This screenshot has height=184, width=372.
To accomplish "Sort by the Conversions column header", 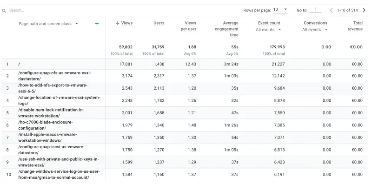I will click(315, 23).
